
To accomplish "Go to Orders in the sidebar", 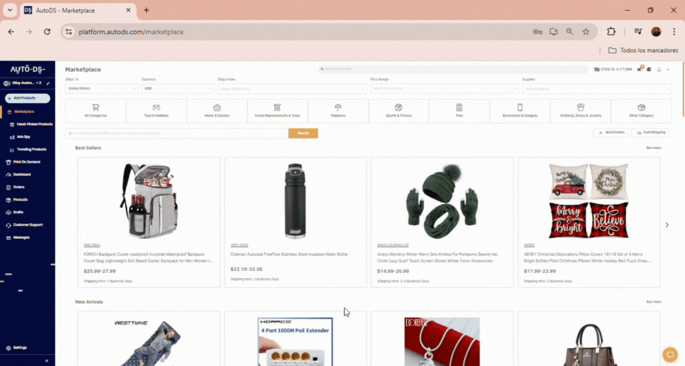I will point(18,187).
